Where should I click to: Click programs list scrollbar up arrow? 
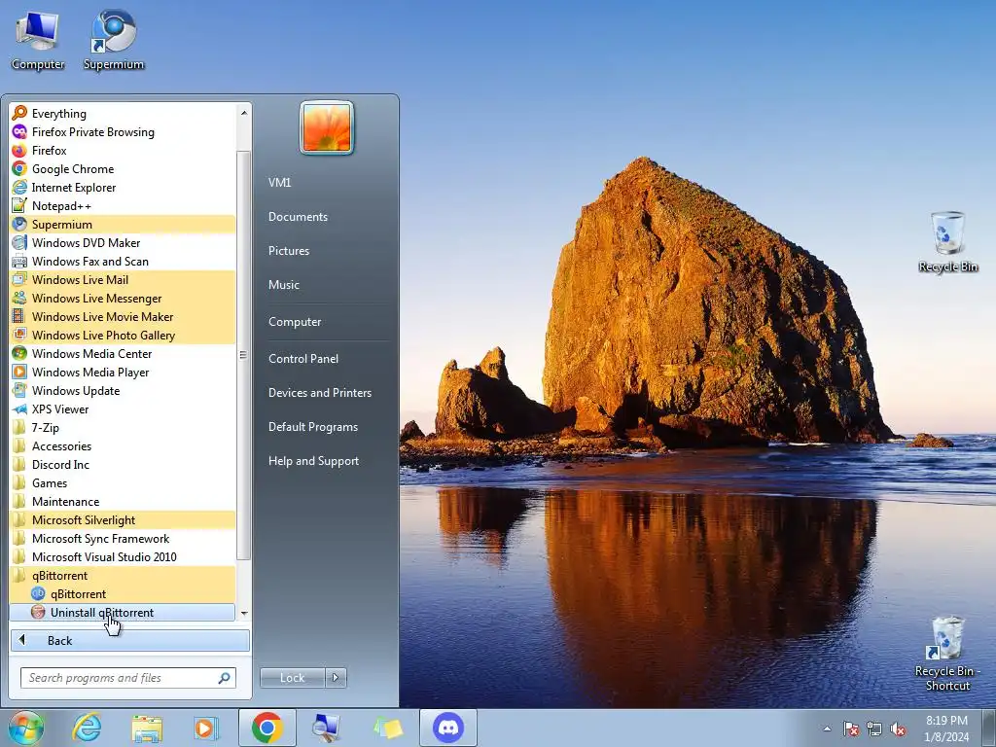(244, 113)
